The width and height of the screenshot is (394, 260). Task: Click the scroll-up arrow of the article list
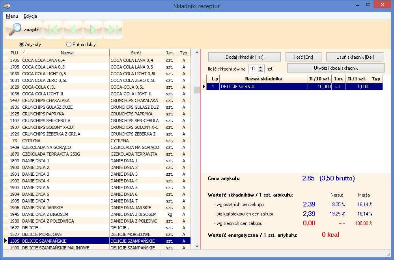197,53
